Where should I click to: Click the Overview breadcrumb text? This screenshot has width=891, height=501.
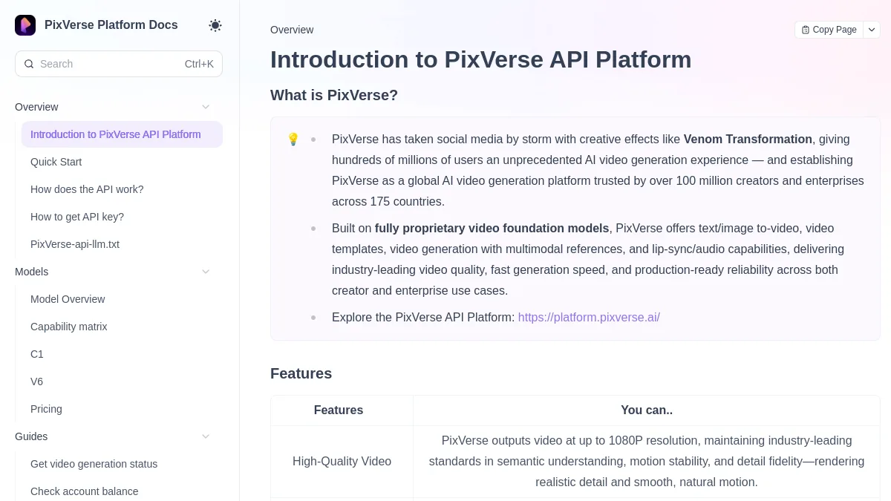(292, 30)
